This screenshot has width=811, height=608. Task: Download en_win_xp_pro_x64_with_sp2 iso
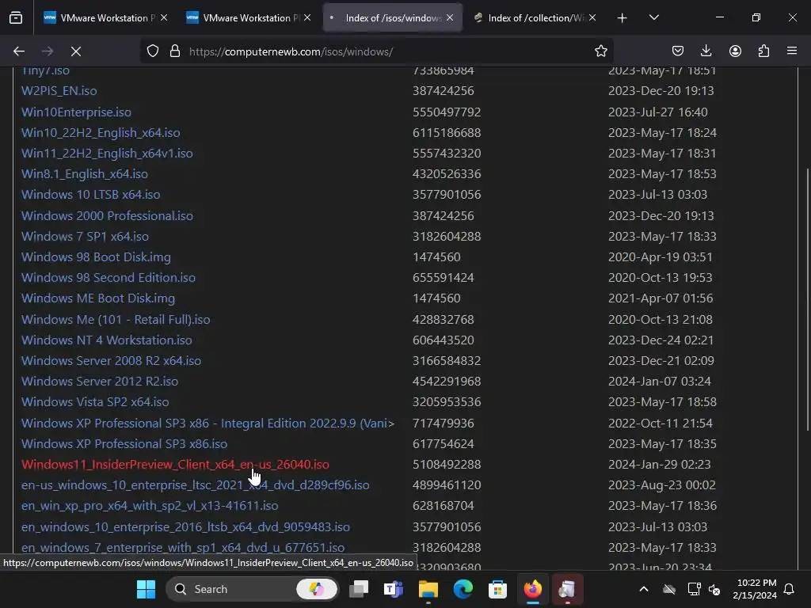(150, 506)
